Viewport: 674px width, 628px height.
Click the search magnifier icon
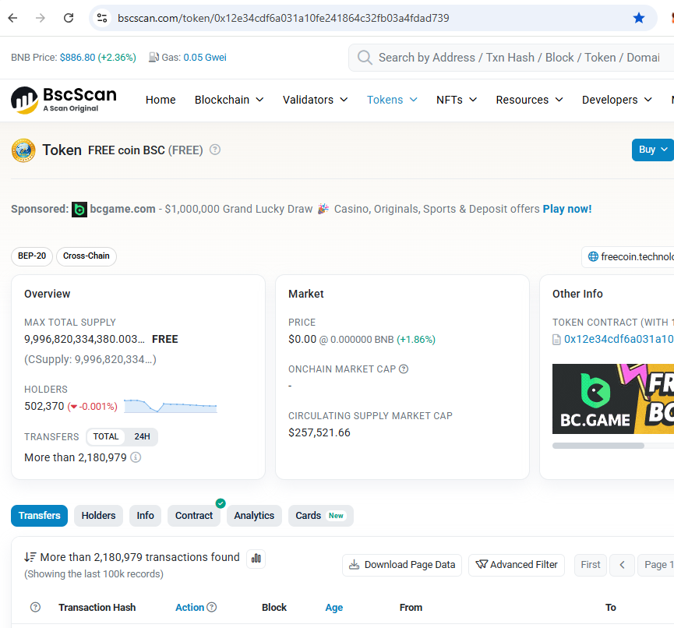click(365, 57)
